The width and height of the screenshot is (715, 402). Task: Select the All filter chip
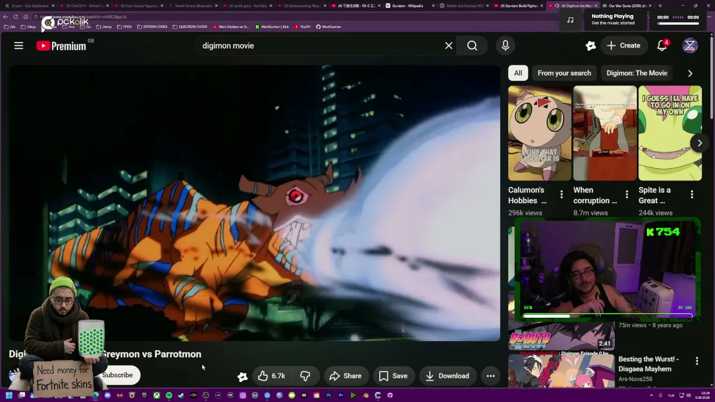pos(518,73)
